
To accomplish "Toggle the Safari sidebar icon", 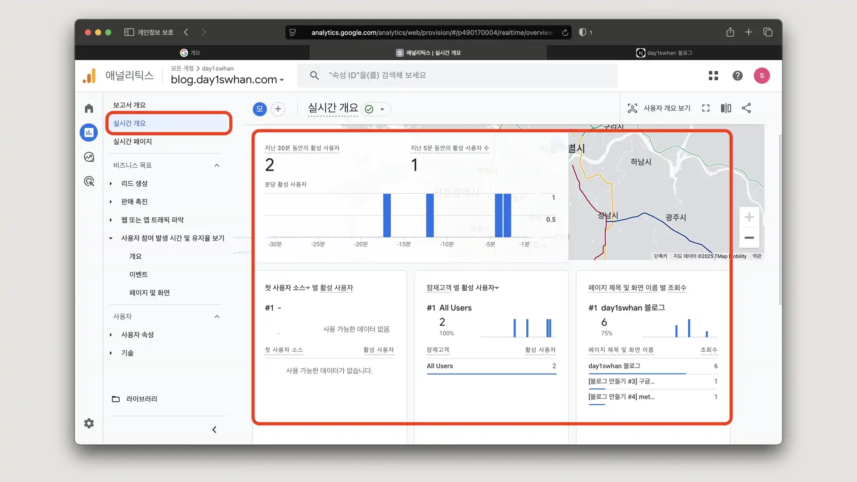I will [129, 32].
